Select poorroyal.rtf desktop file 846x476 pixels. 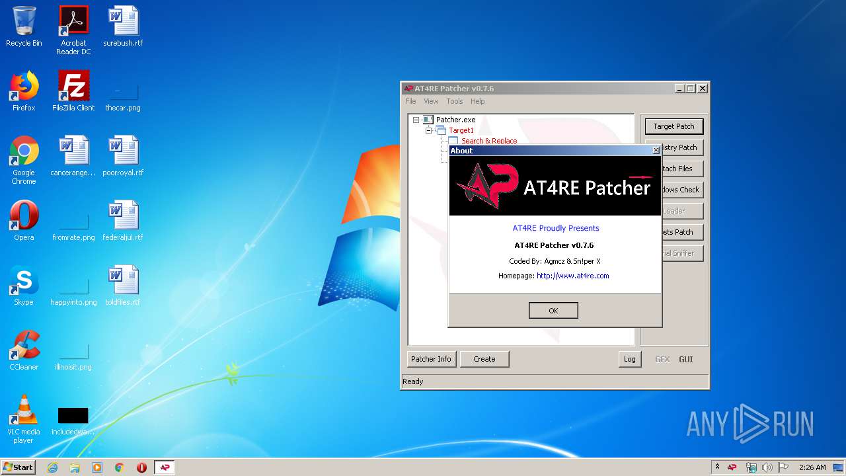pos(123,156)
